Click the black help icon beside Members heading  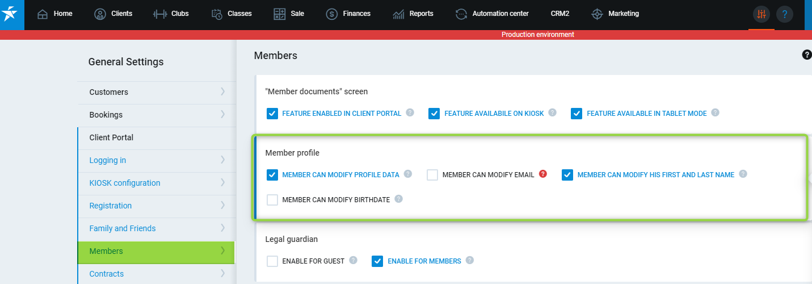[806, 55]
